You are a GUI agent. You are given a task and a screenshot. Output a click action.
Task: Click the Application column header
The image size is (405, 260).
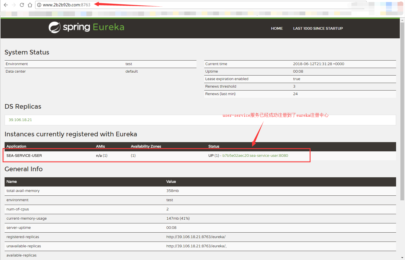click(x=16, y=146)
